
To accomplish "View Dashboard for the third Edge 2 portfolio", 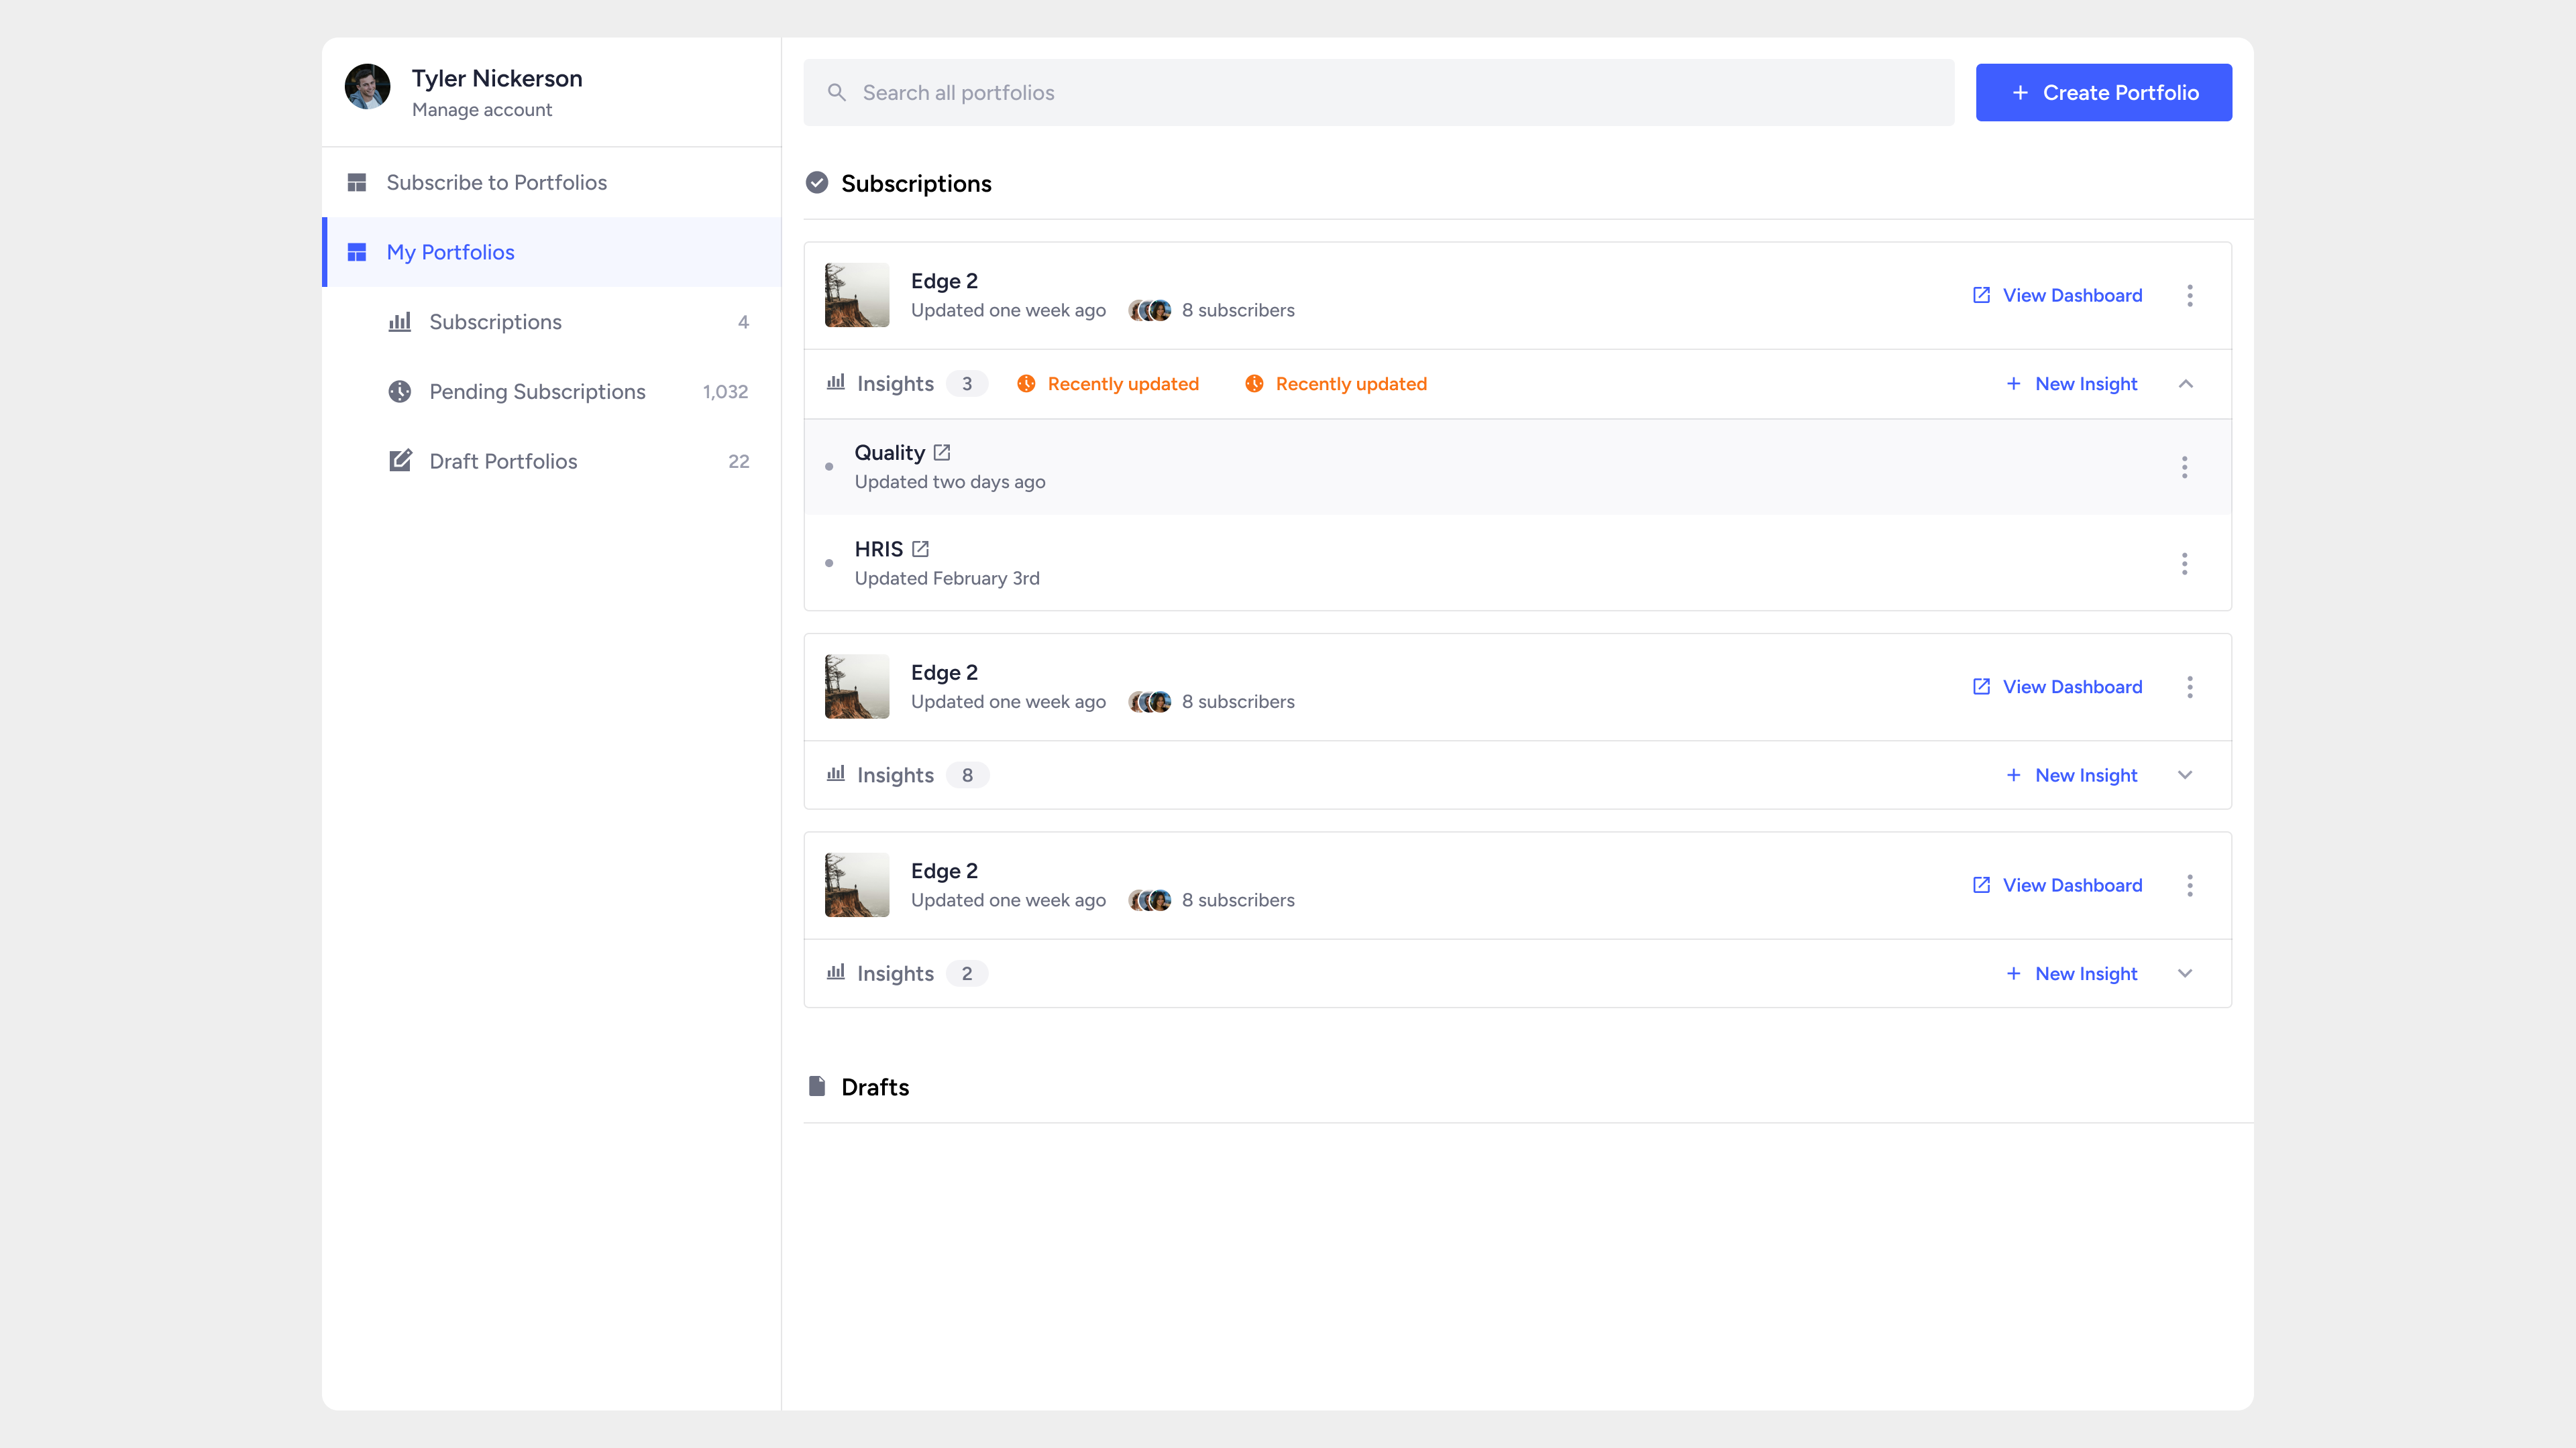I will pyautogui.click(x=2057, y=886).
